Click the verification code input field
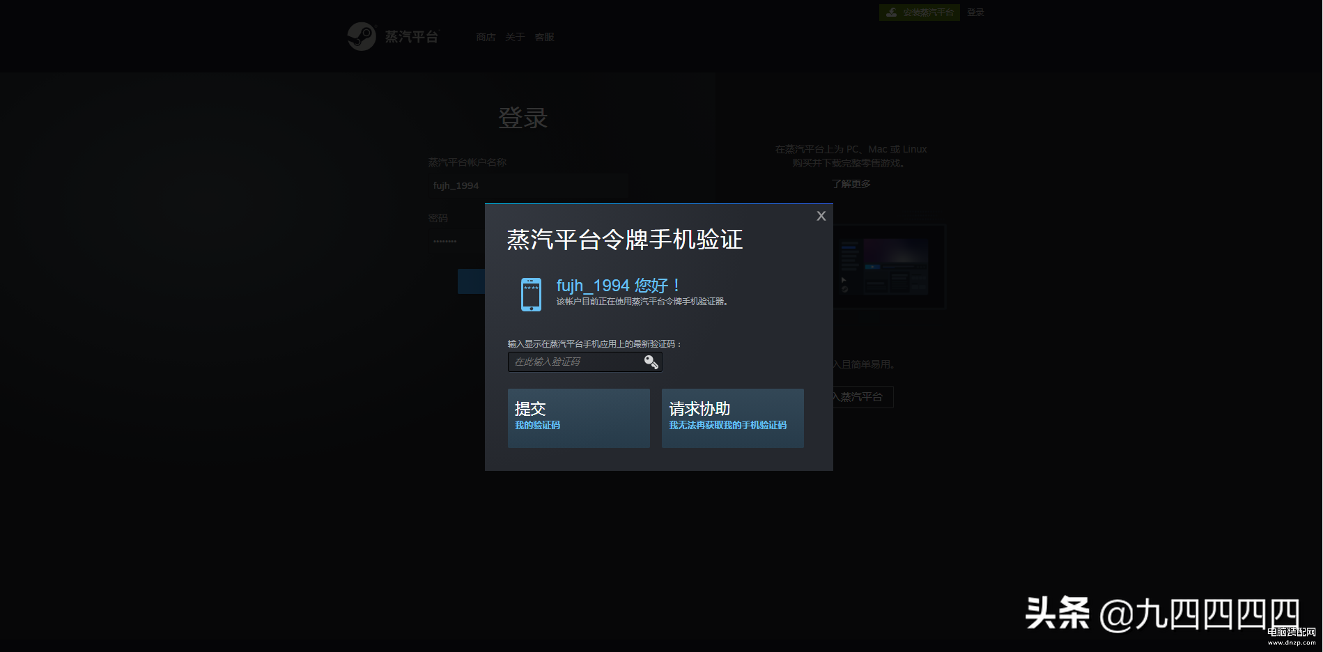Screen dimensions: 1323x652 pyautogui.click(x=585, y=362)
